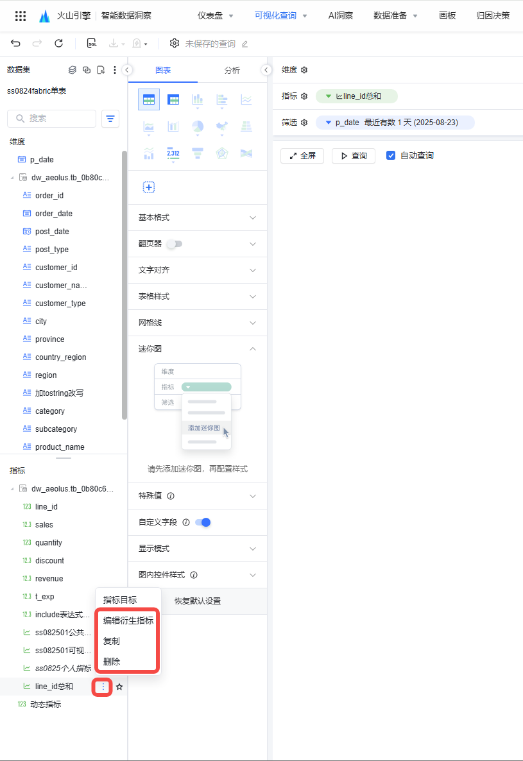
Task: Collapse the chart config panel arrow
Action: tap(266, 70)
